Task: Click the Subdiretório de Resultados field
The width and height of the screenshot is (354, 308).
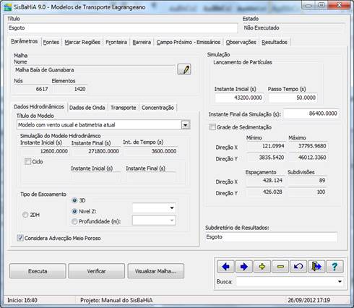Action: [x=272, y=237]
